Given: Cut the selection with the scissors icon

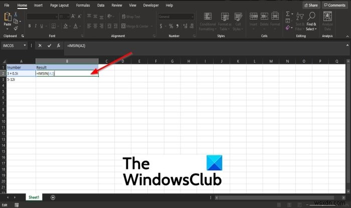Looking at the screenshot, I should tap(16, 15).
